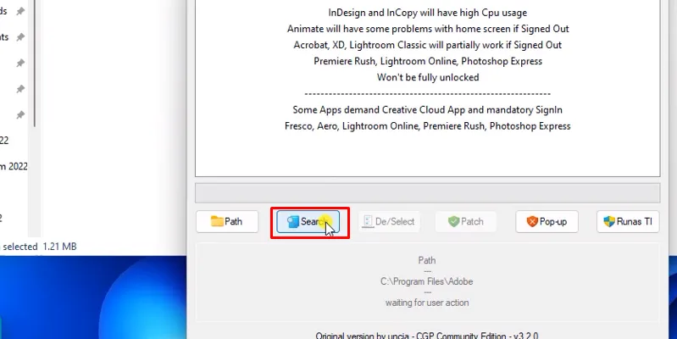Click the fourth pin icon from the top
The image size is (677, 339).
pos(19,89)
